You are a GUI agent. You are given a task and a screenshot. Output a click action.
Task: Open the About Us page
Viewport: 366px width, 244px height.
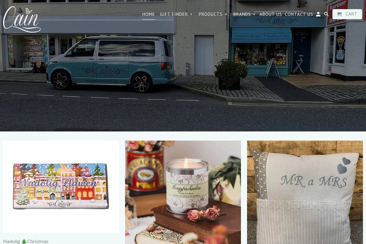271,14
